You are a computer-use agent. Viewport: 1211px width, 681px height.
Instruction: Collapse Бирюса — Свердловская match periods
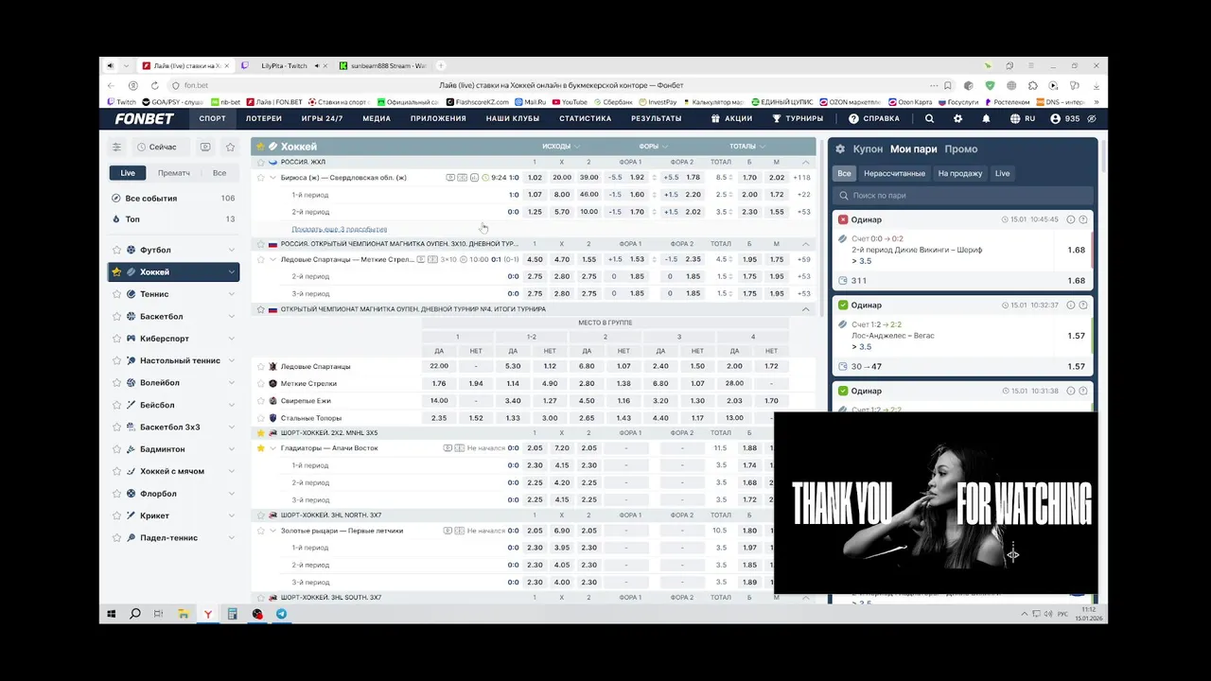tap(272, 178)
